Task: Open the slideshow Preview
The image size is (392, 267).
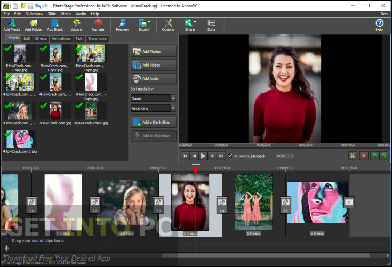Action: pos(122,25)
